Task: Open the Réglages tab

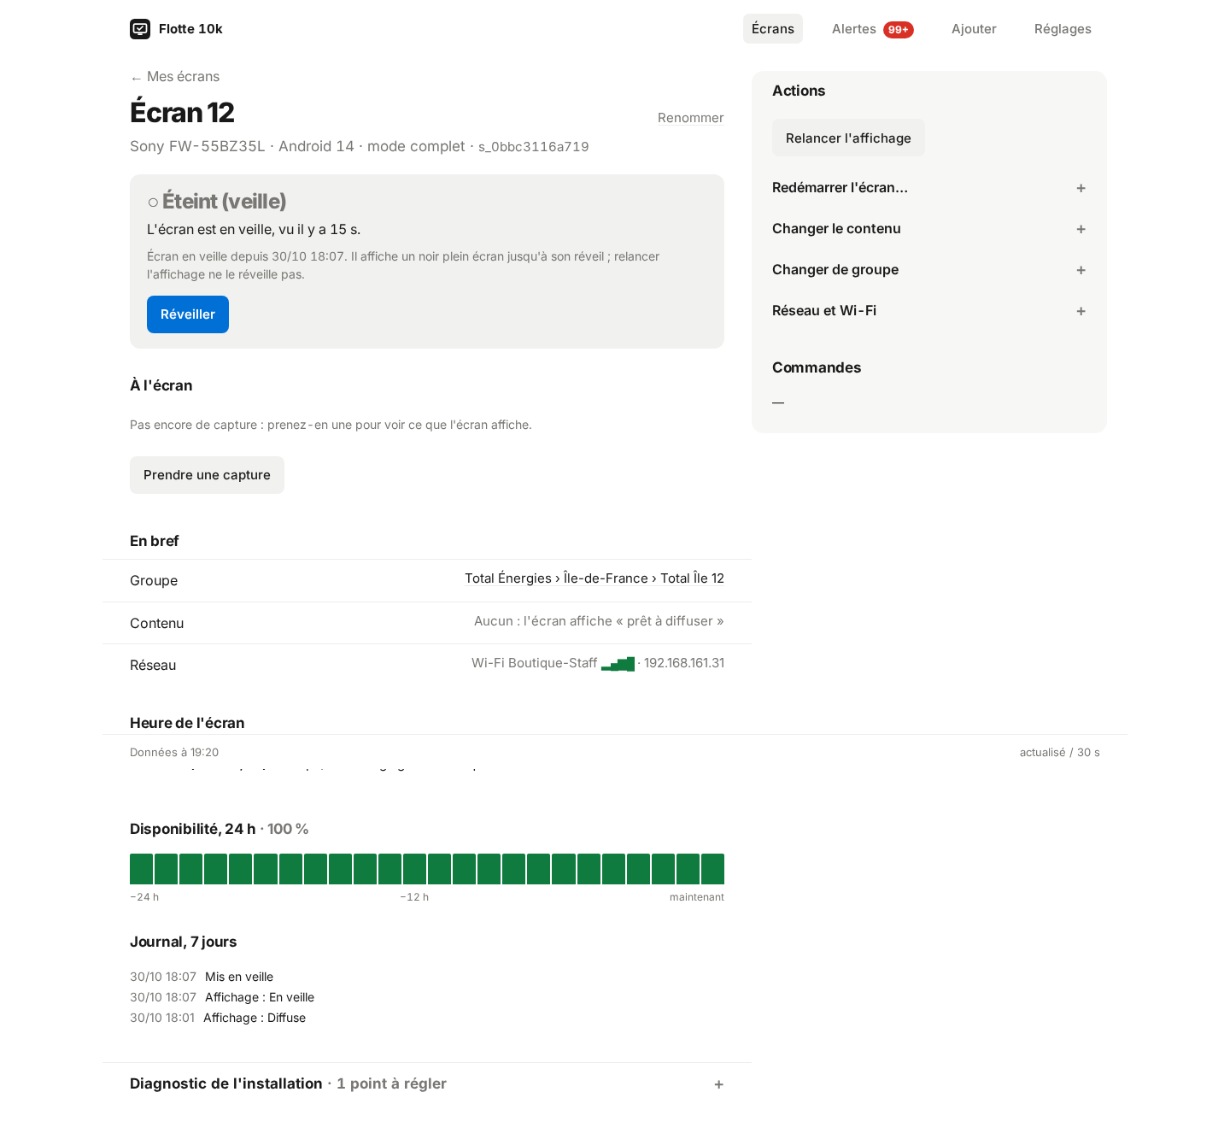Action: tap(1063, 29)
